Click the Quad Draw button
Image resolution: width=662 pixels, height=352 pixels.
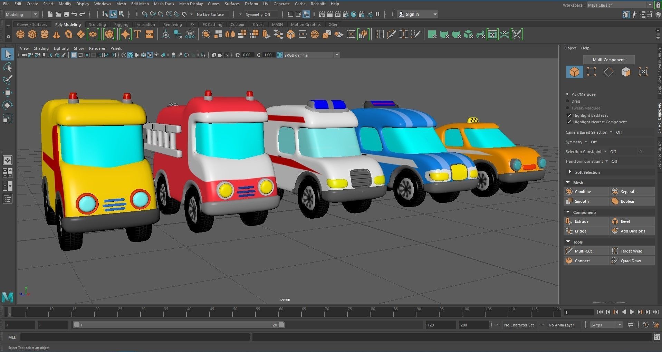click(632, 260)
